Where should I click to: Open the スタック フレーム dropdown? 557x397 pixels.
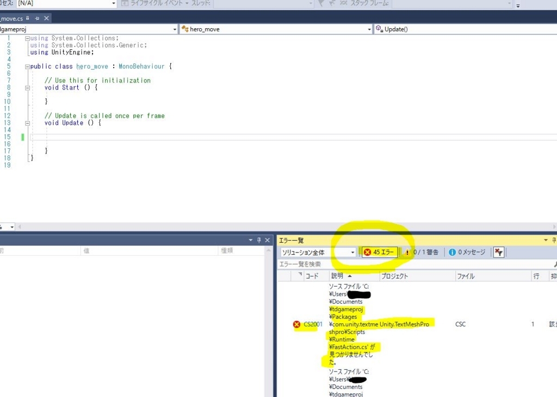(x=452, y=4)
